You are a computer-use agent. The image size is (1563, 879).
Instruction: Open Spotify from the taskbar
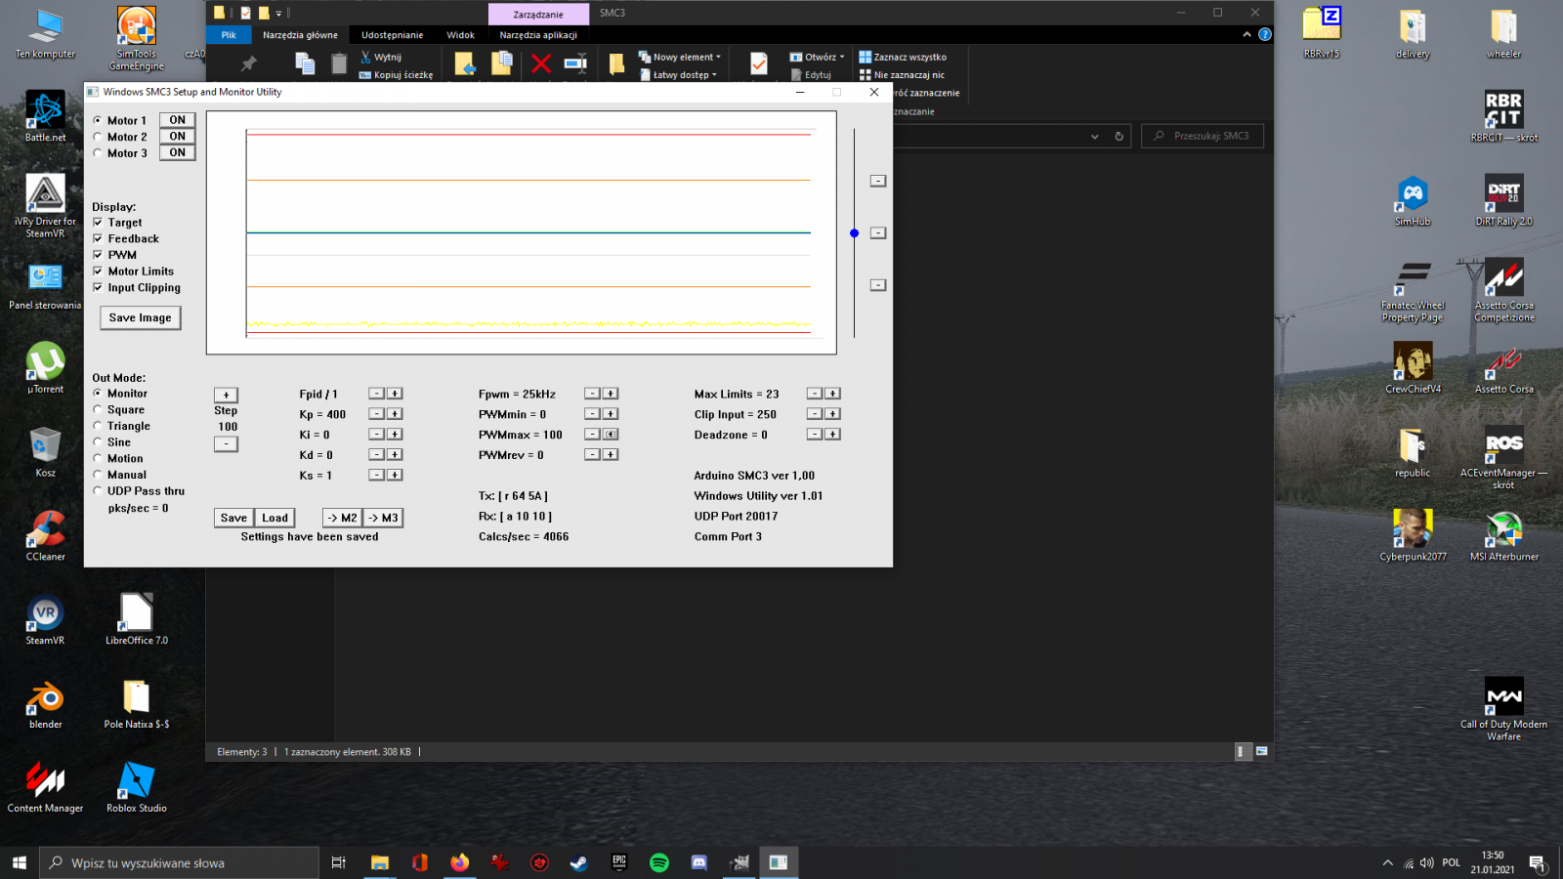click(x=659, y=862)
